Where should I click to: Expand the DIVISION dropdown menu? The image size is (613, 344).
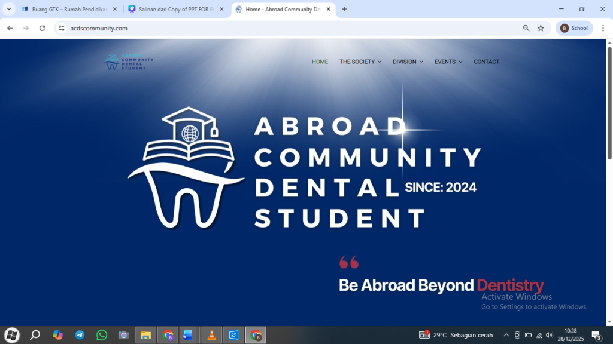click(x=408, y=62)
